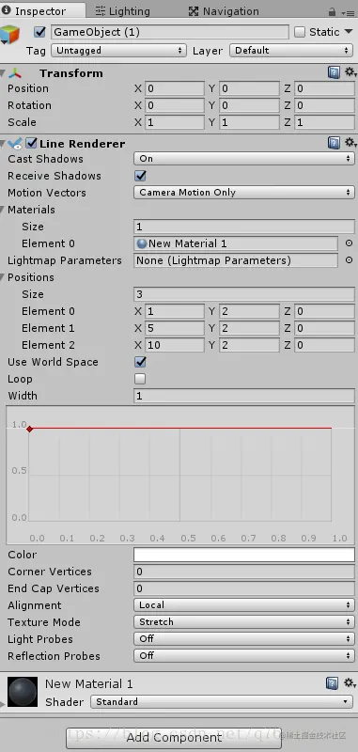Click the Element 0 New Material 1 field
Image resolution: width=358 pixels, height=752 pixels.
coord(236,243)
